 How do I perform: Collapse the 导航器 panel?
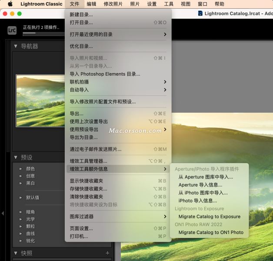coord(16,46)
